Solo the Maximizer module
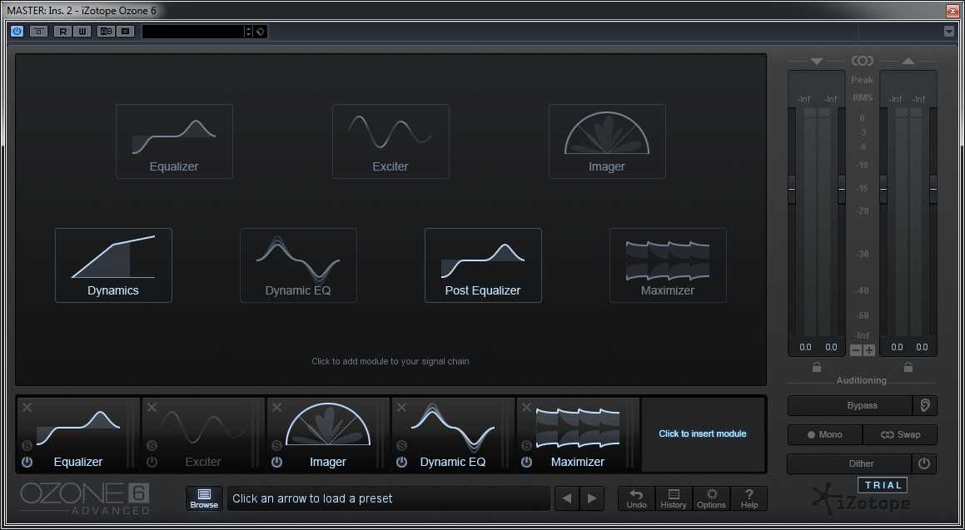Screen dimensions: 965x530 (527, 446)
